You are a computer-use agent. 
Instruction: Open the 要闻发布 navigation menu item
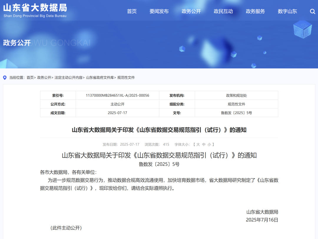tap(159, 11)
